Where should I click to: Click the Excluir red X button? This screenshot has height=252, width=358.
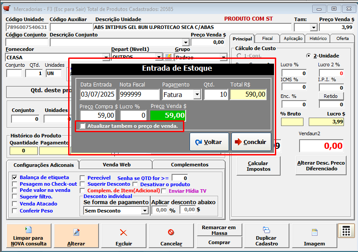pyautogui.click(x=124, y=236)
